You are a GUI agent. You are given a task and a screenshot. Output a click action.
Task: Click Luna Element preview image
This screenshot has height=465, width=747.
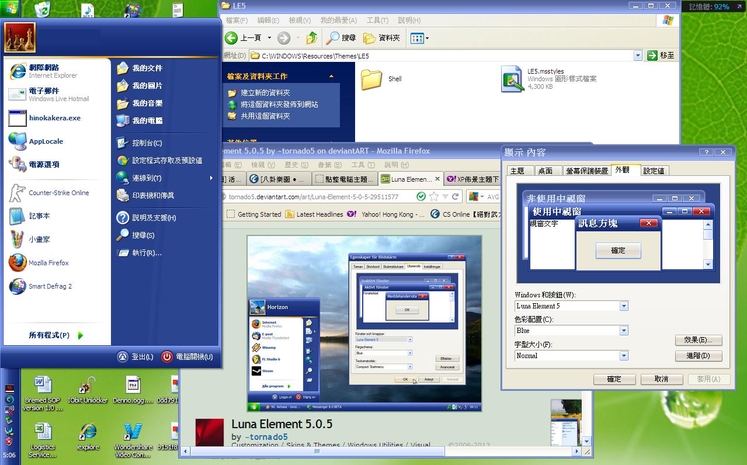tap(364, 324)
